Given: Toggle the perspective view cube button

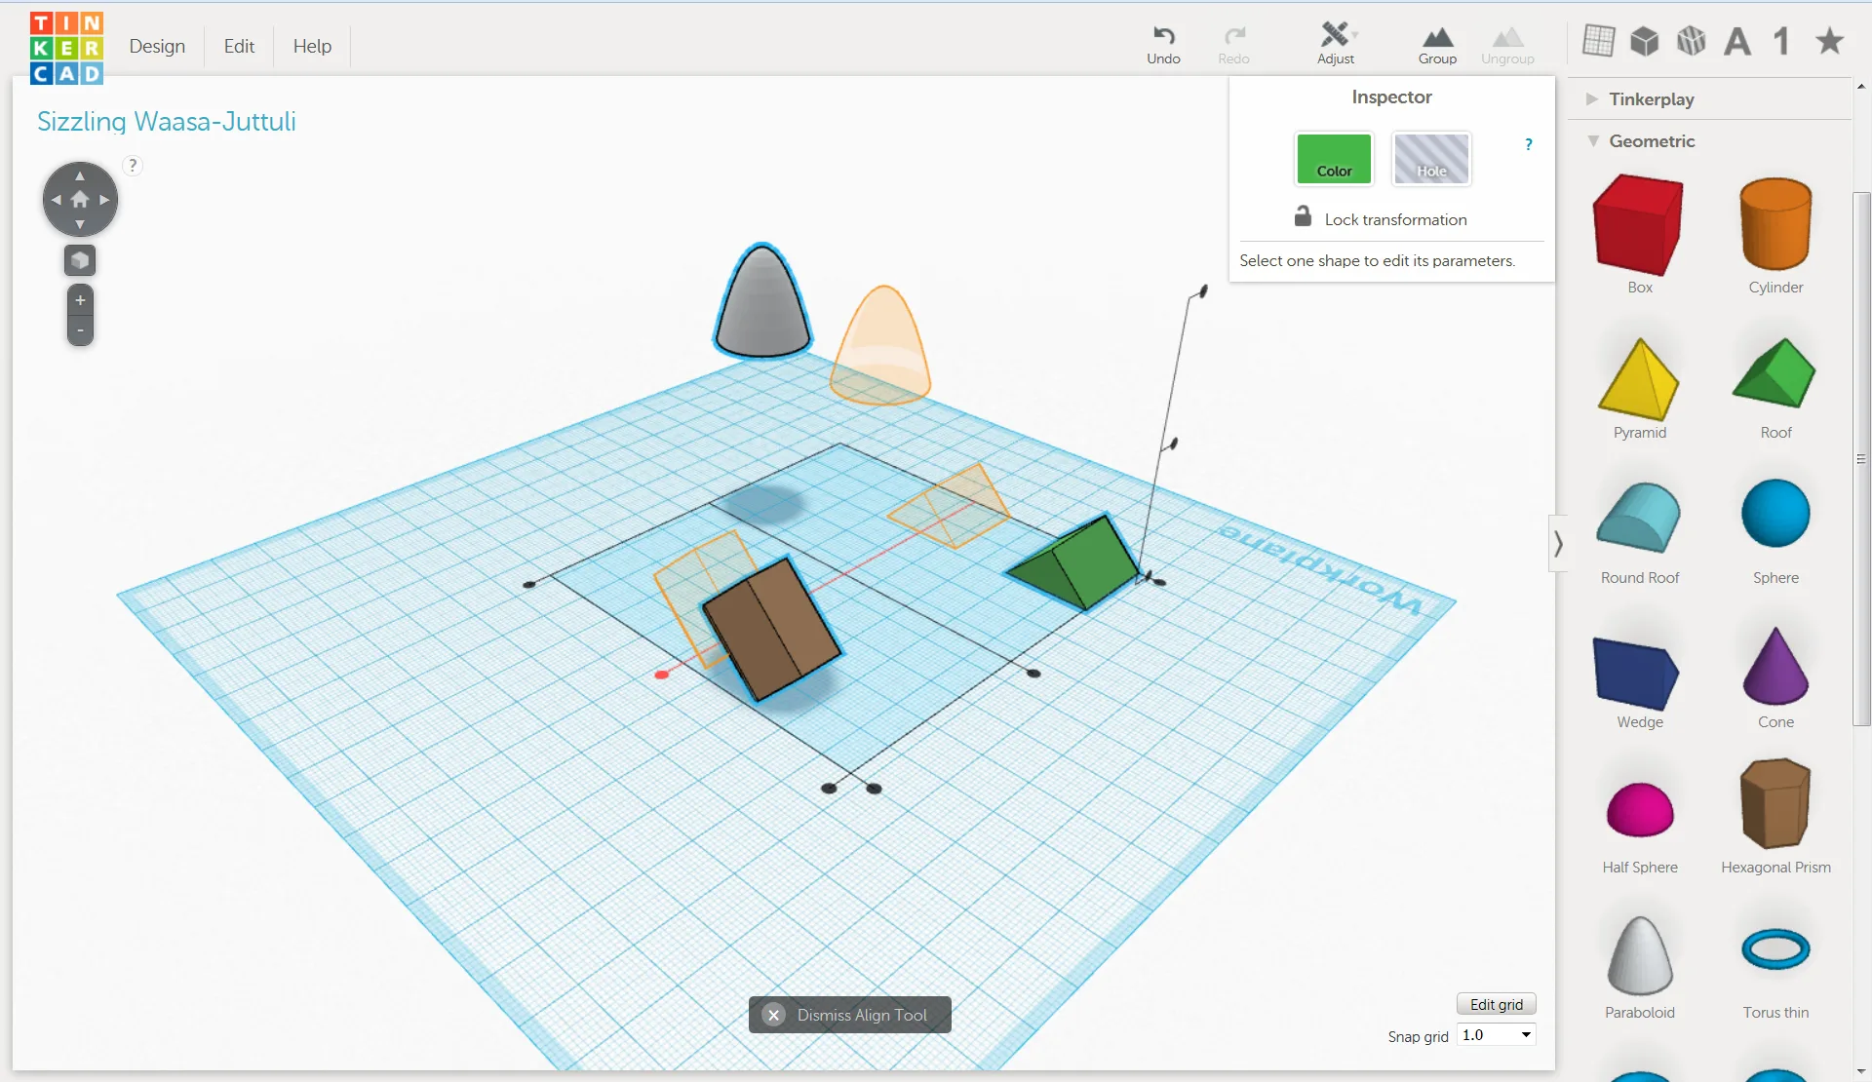Looking at the screenshot, I should (x=80, y=260).
